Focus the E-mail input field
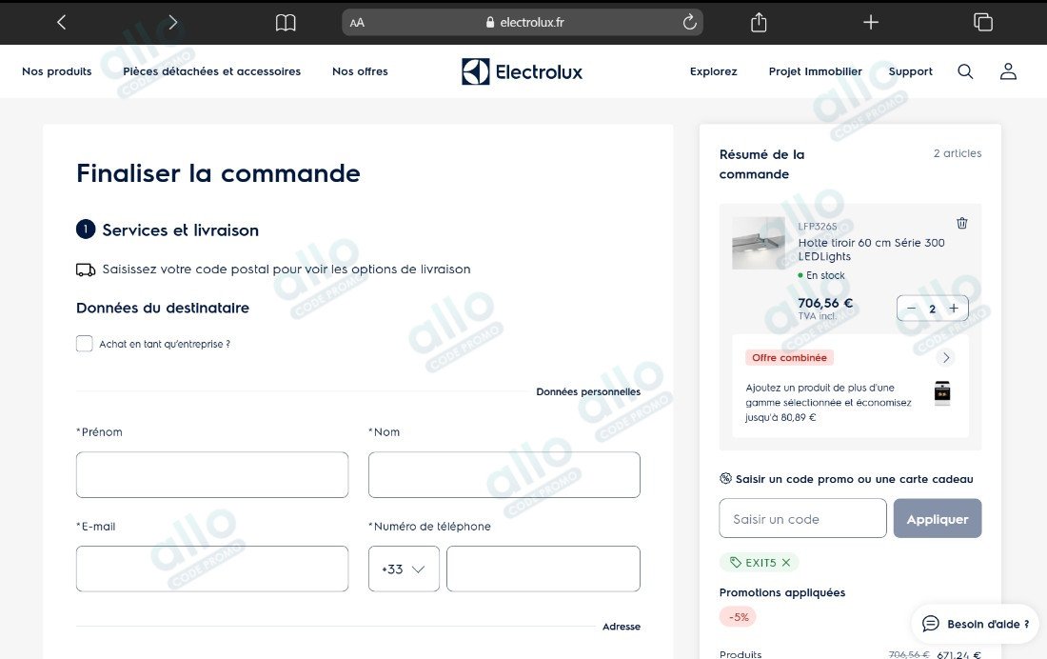The width and height of the screenshot is (1047, 659). (212, 569)
